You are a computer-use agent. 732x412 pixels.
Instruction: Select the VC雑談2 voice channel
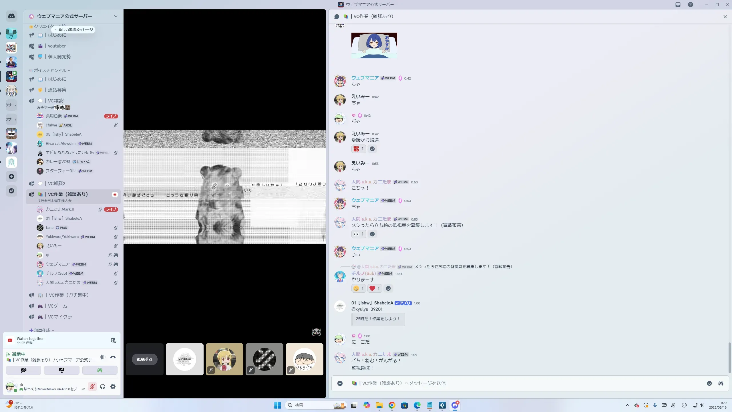[56, 183]
